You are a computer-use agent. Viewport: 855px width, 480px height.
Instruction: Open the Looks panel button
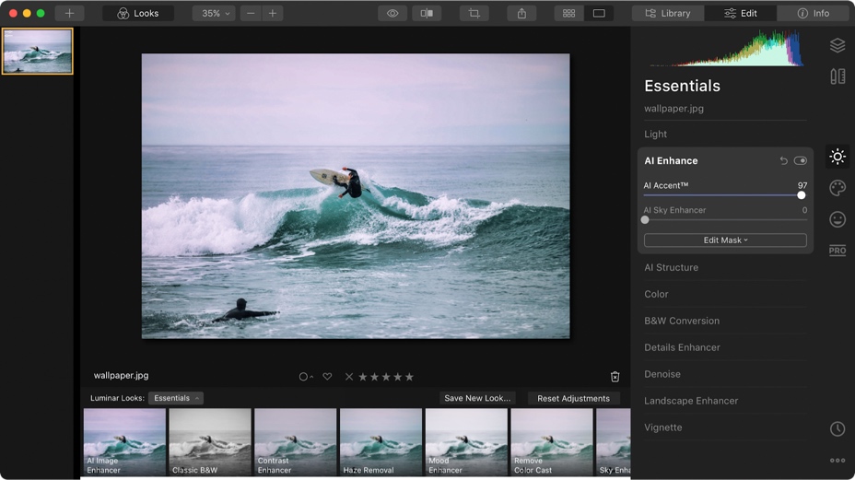click(138, 13)
